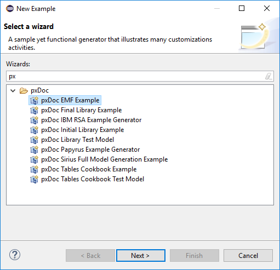Collapse the pxDoc category chevron
This screenshot has width=280, height=270.
click(x=13, y=90)
